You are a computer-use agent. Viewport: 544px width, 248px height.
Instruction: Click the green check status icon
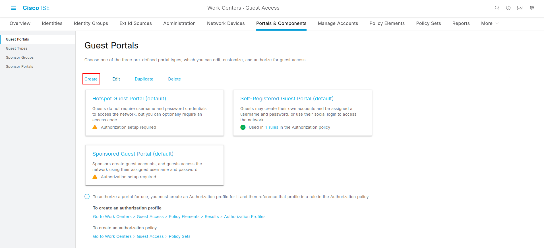(243, 127)
